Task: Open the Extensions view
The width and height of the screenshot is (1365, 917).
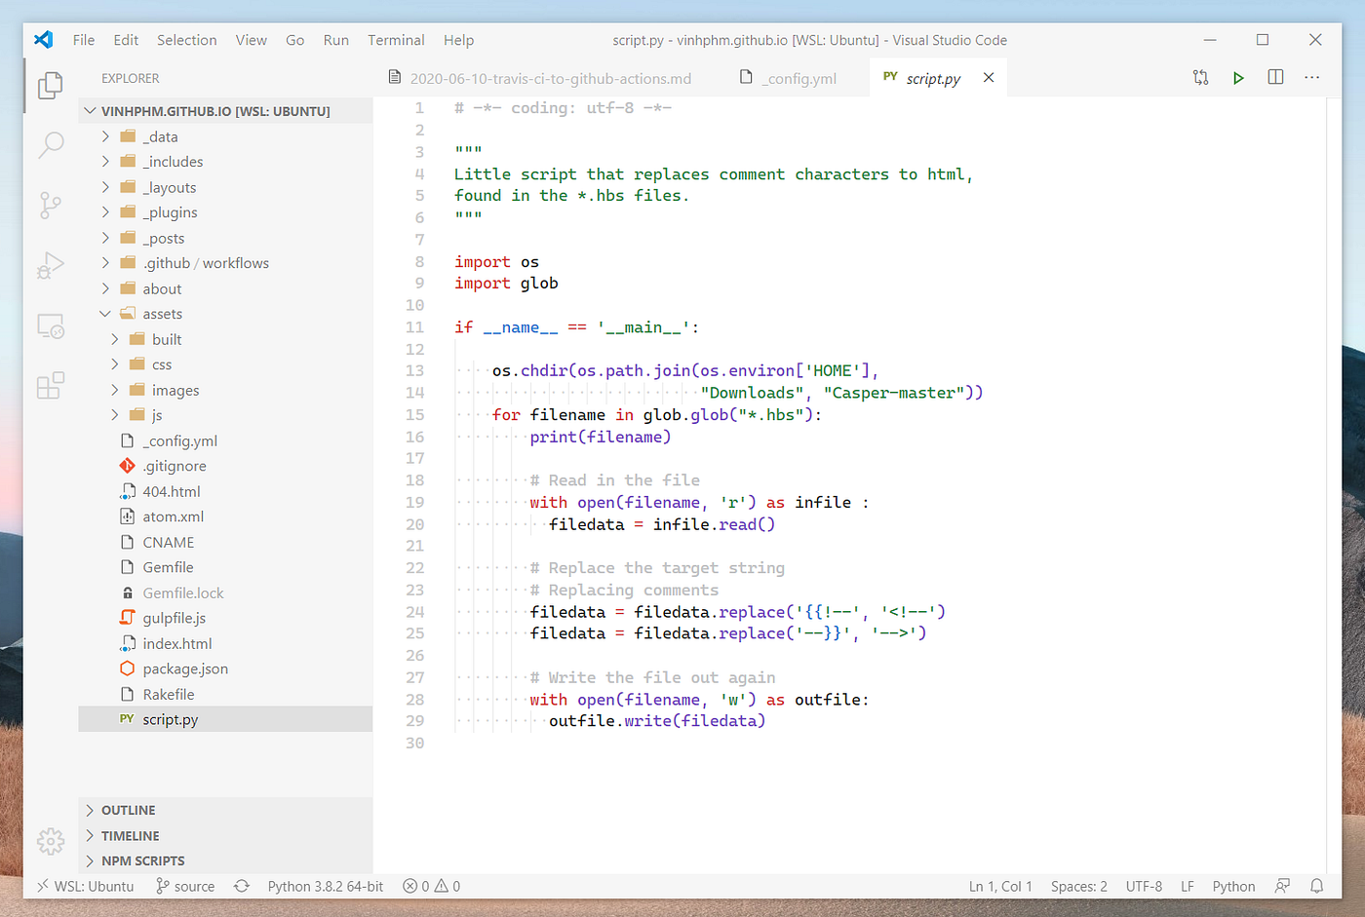Action: 49,385
